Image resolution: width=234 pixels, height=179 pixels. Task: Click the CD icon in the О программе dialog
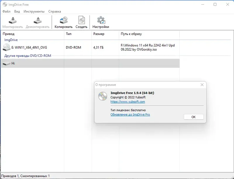[103, 96]
